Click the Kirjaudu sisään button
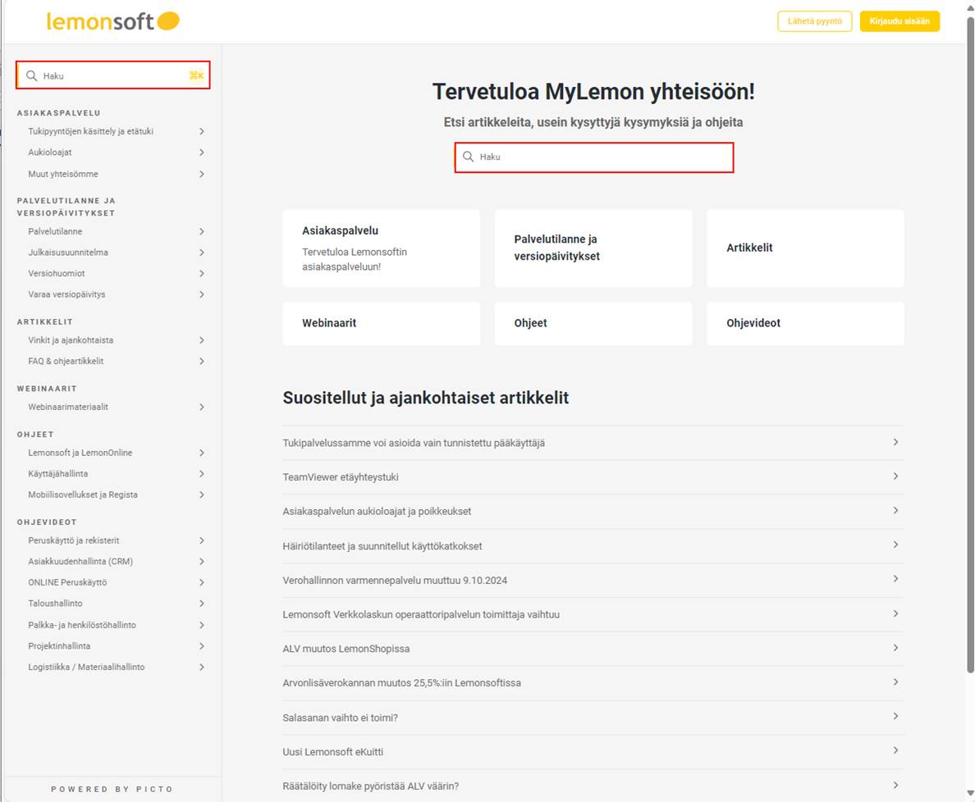The height and width of the screenshot is (802, 975). coord(899,21)
